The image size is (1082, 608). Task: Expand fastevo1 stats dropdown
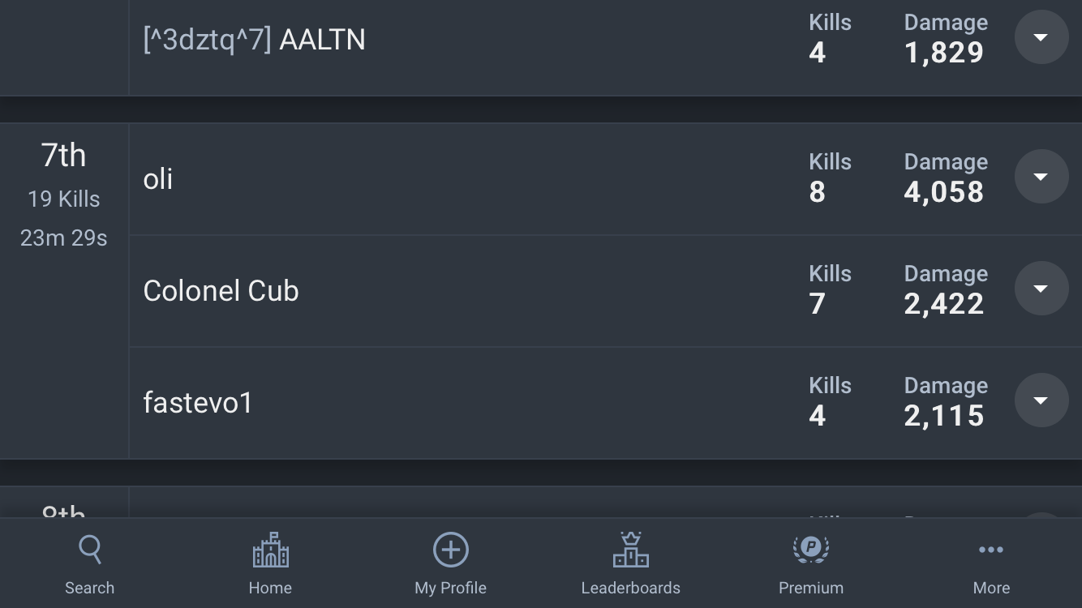coord(1041,400)
